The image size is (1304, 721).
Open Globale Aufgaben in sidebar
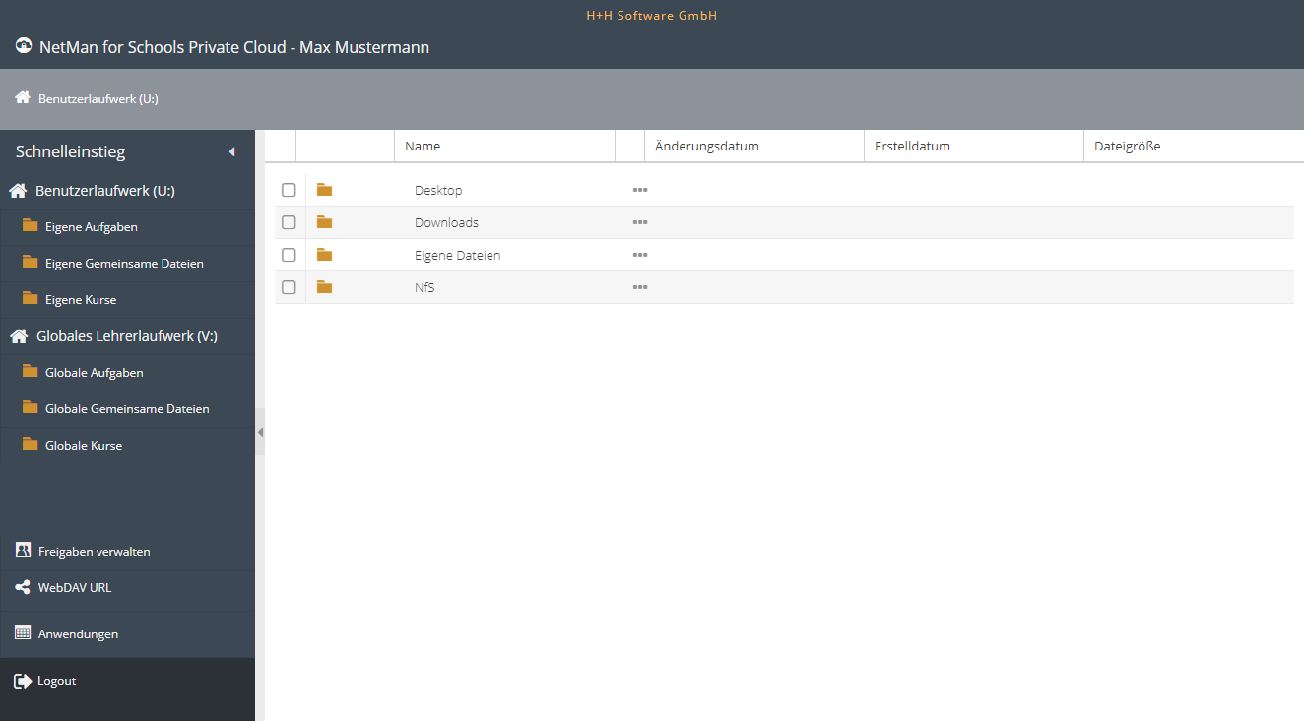(x=95, y=373)
